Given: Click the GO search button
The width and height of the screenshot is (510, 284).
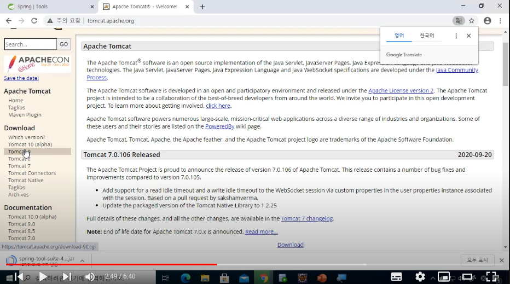Looking at the screenshot, I should (x=63, y=44).
